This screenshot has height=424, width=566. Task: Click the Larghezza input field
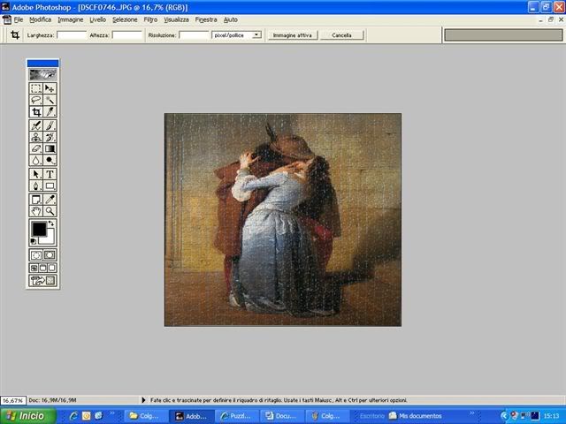click(72, 35)
